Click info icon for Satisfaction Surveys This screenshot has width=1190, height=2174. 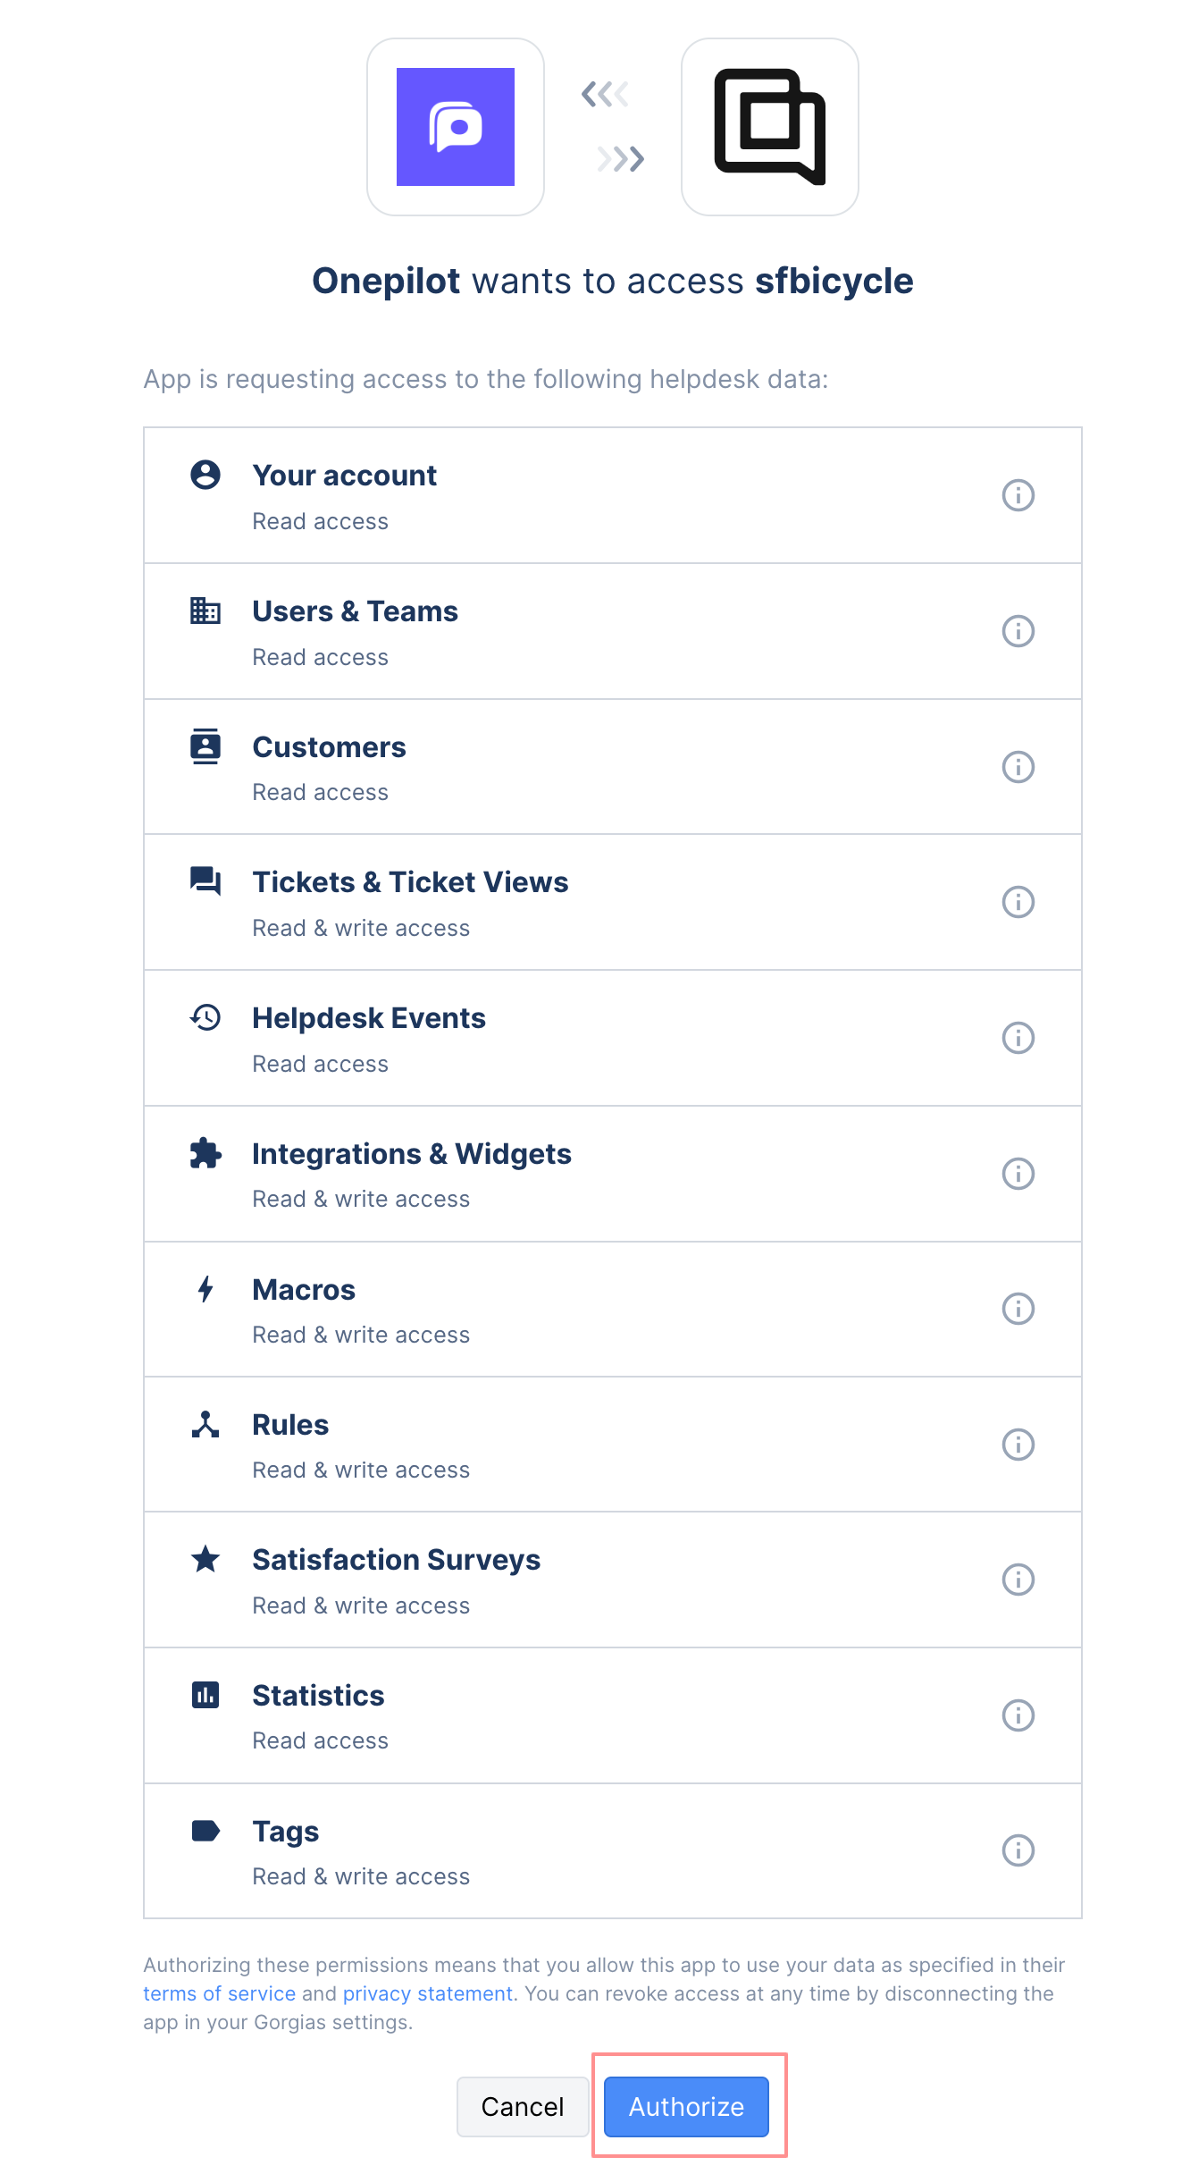point(1018,1580)
